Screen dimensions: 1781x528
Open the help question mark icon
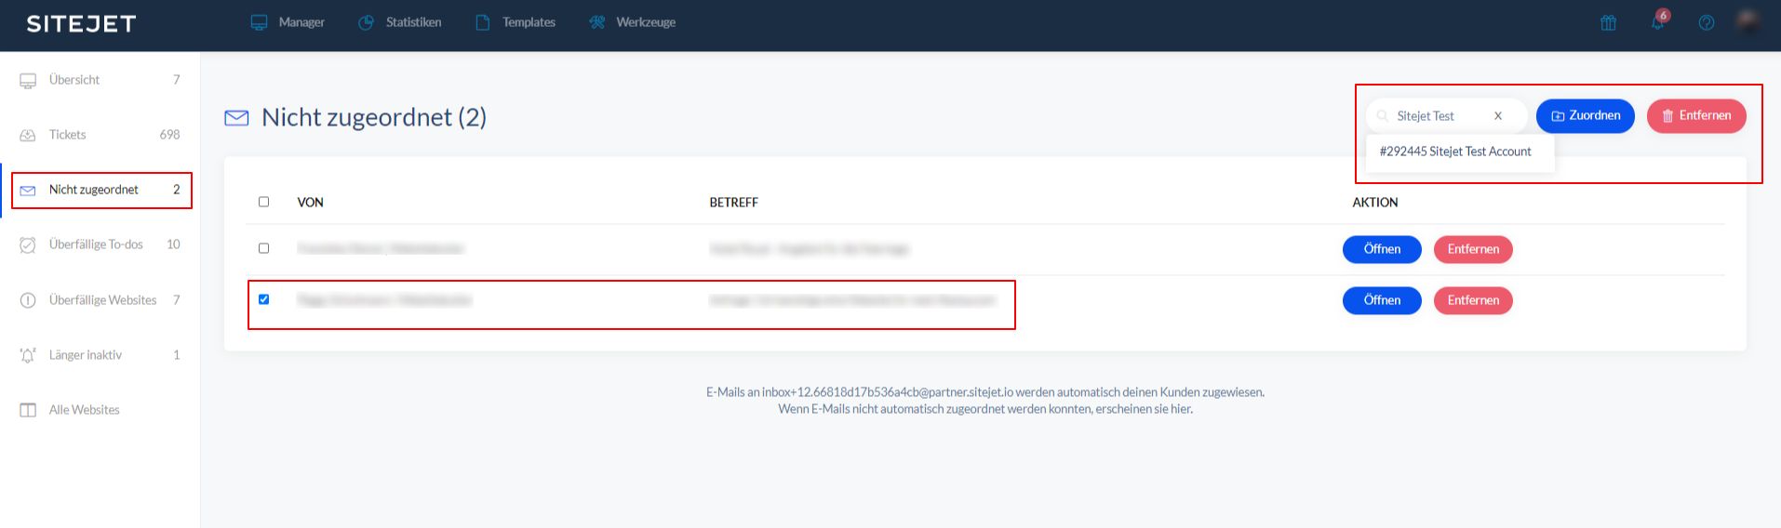tap(1706, 23)
